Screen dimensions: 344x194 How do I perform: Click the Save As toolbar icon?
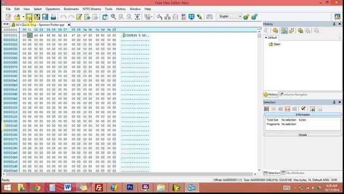(37, 17)
